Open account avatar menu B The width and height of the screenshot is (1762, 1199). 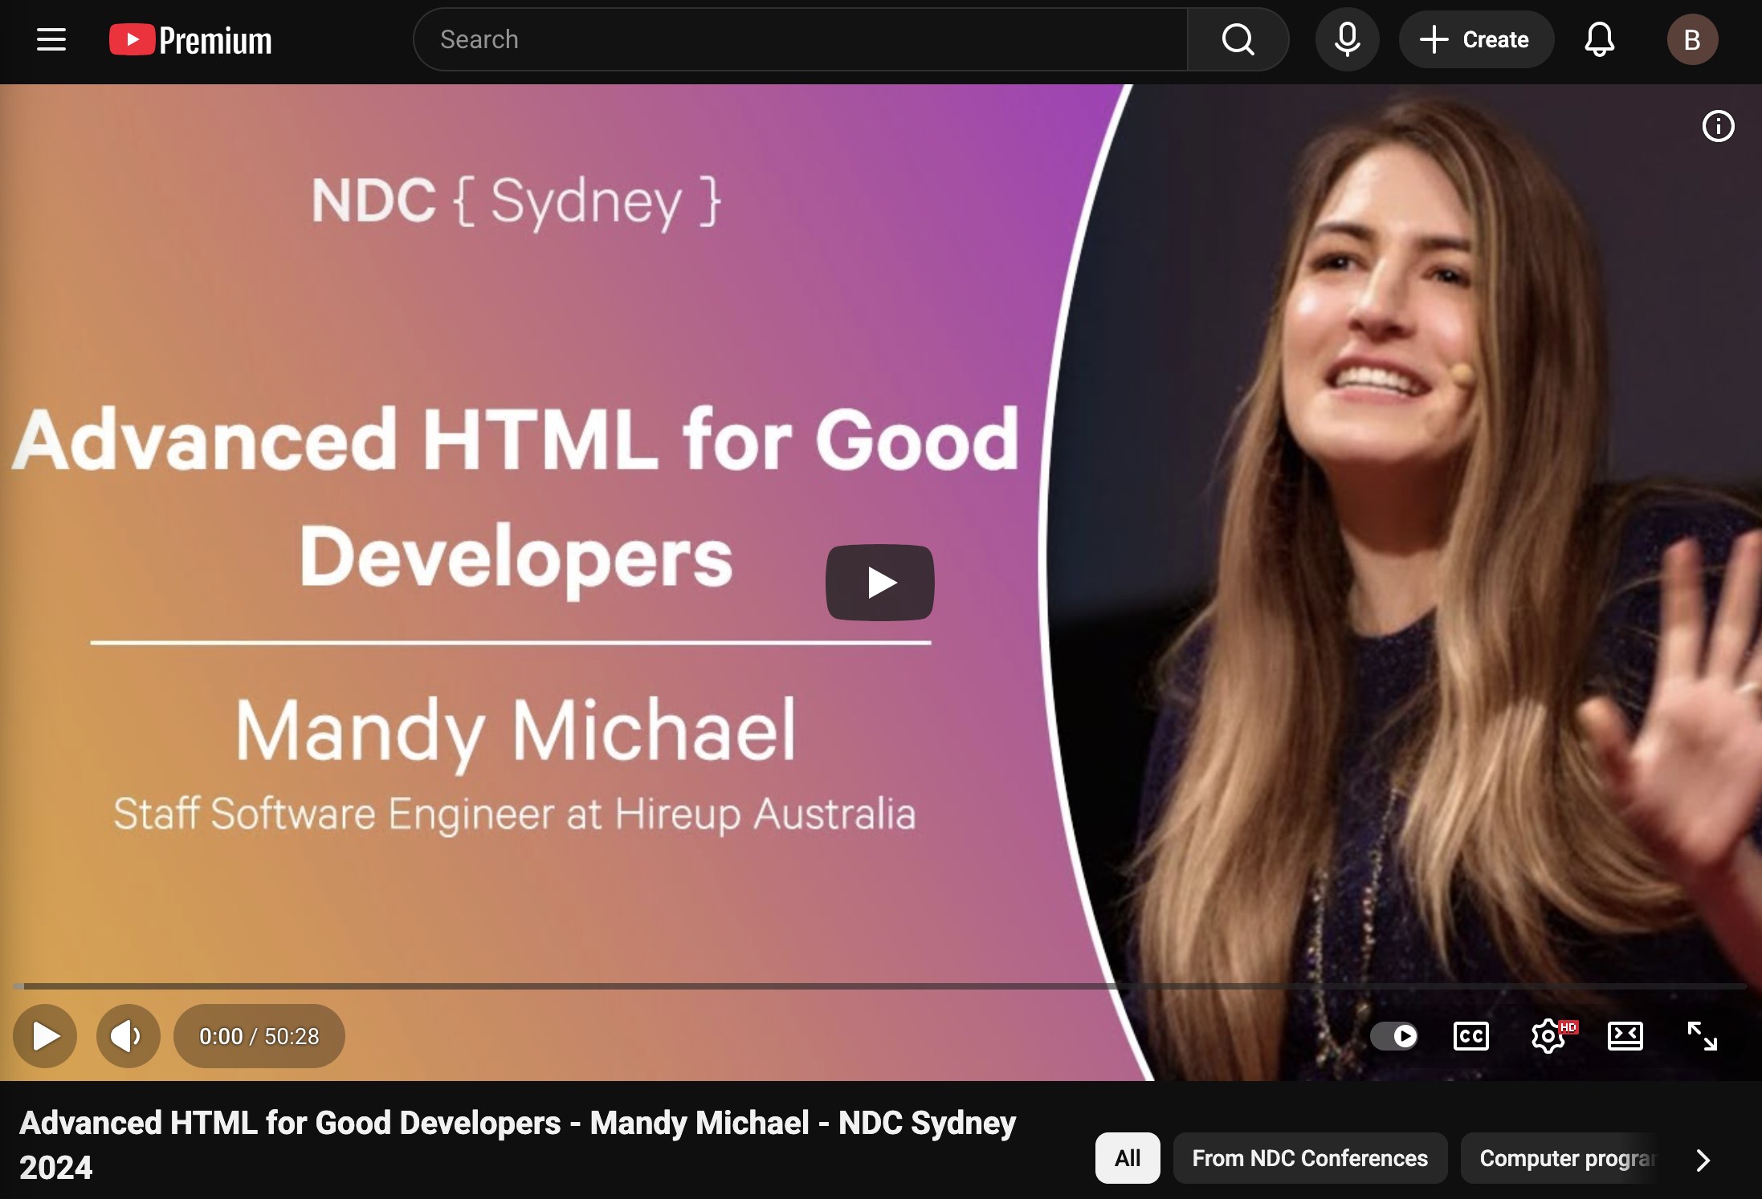click(1691, 39)
